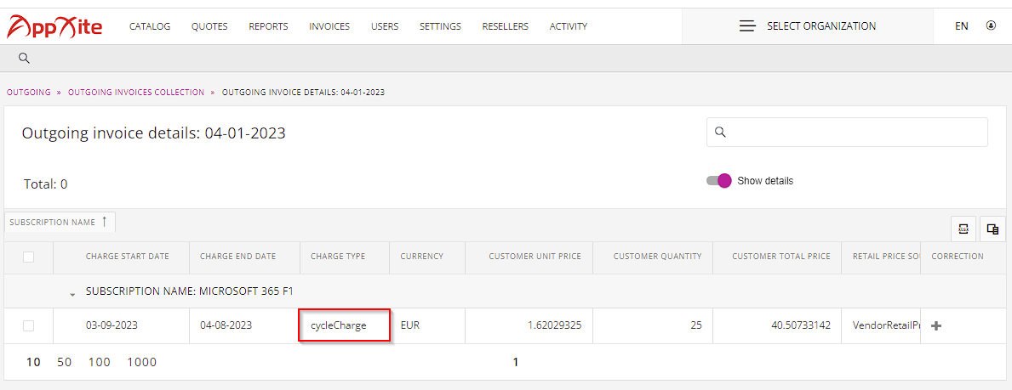Go to the Outgoing breadcrumb

click(x=28, y=92)
